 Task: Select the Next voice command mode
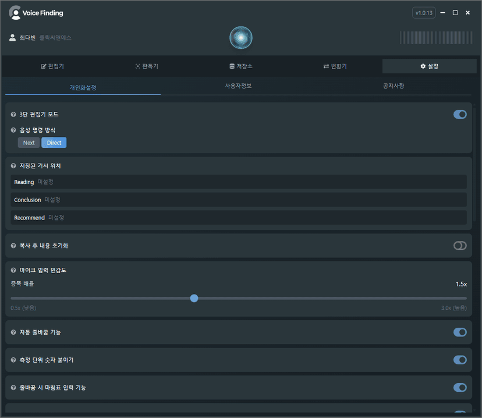pyautogui.click(x=28, y=142)
